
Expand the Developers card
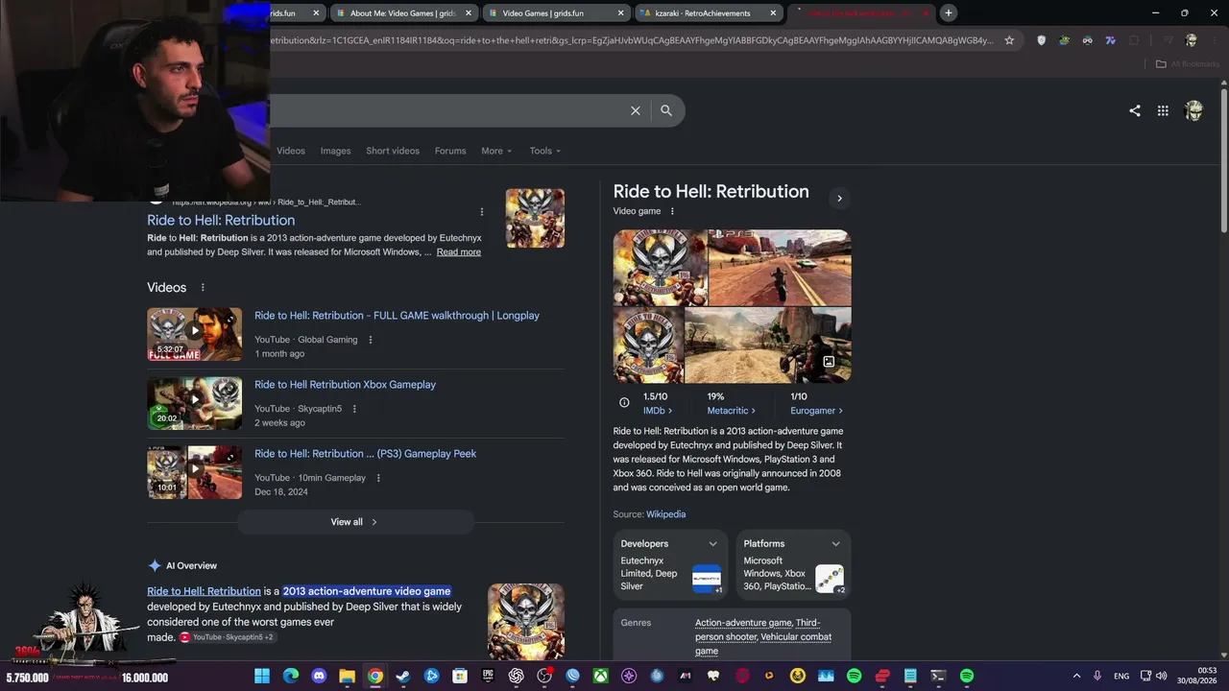click(712, 544)
